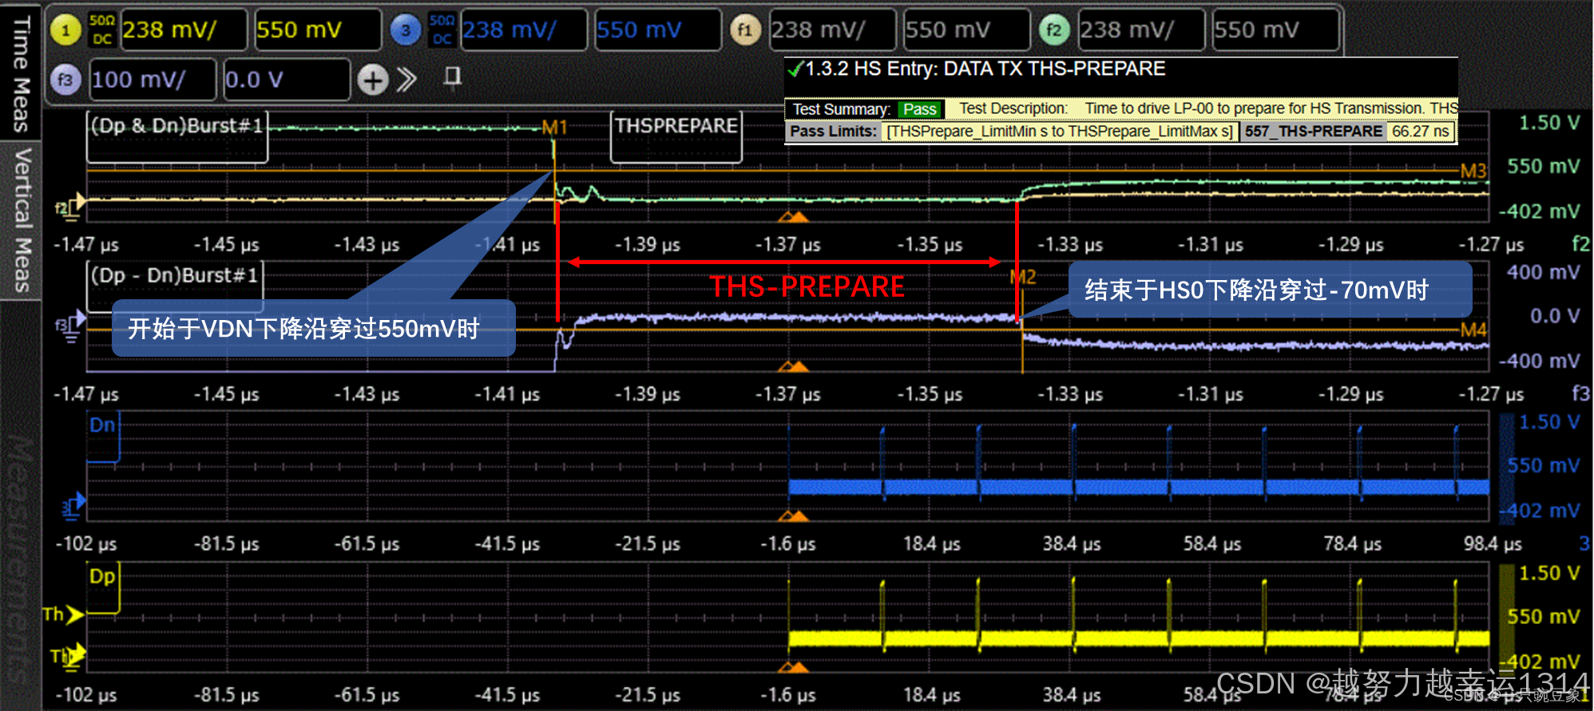Edit f1 scale 238 mV/ field
1594x711 pixels.
click(x=832, y=30)
